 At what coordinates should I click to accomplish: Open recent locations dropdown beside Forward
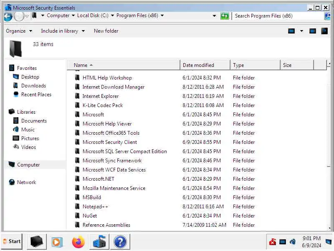point(27,16)
